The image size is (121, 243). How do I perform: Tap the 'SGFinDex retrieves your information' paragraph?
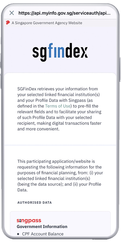coord(60,109)
